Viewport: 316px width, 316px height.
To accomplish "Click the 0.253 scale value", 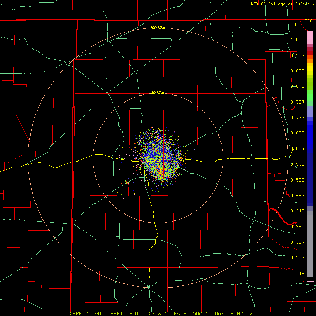I will [x=297, y=258].
